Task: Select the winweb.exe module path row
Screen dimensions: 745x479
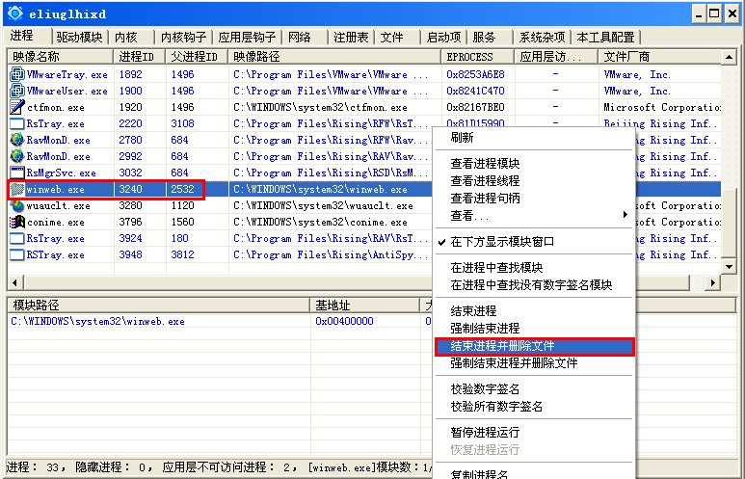Action: (98, 321)
